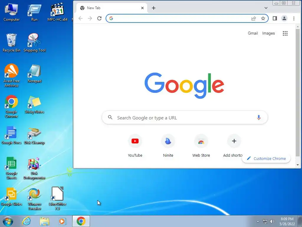The image size is (302, 227).
Task: Launch Internet Explorer from the taskbar
Action: [x=26, y=221]
